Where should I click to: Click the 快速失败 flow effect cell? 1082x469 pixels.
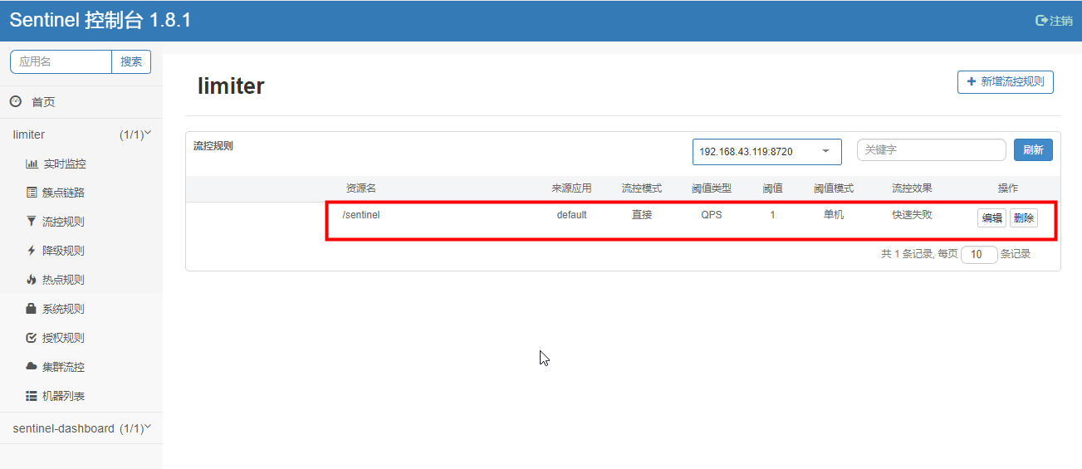(912, 215)
